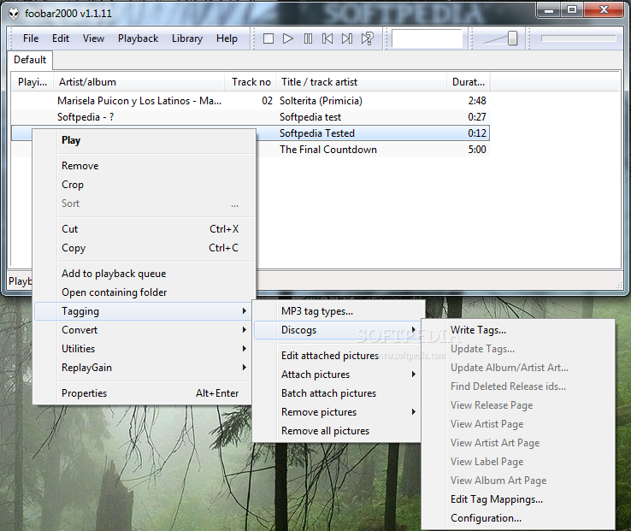Viewport: 631px width, 531px height.
Task: Choose MP3 tag types... in Tagging submenu
Action: (338, 311)
